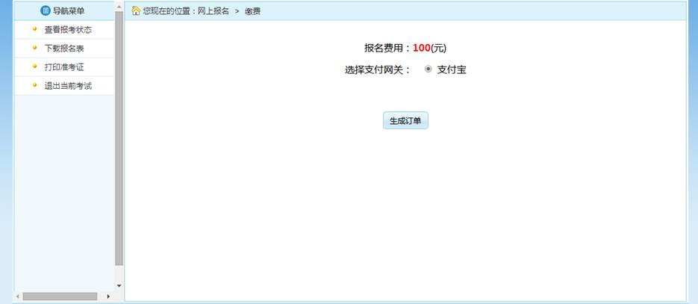Click the 选择支付网关 label
The width and height of the screenshot is (698, 304).
click(378, 70)
